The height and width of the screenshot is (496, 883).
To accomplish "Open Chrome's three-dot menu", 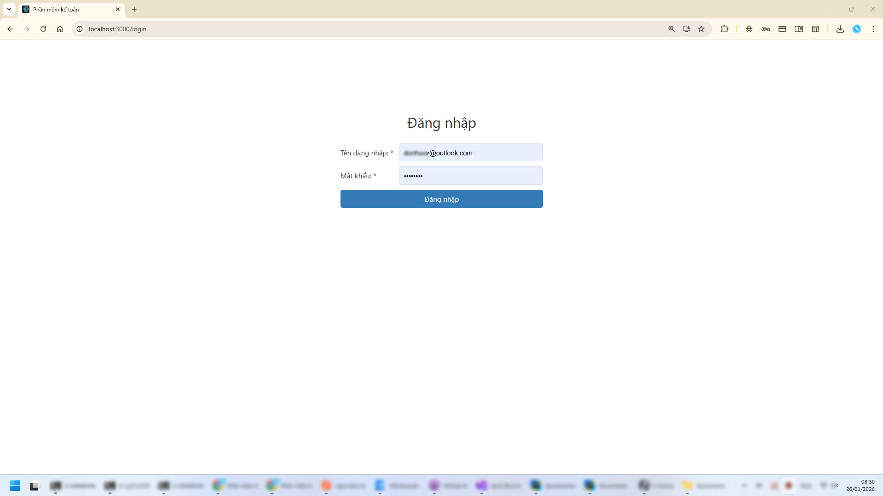I will point(873,29).
